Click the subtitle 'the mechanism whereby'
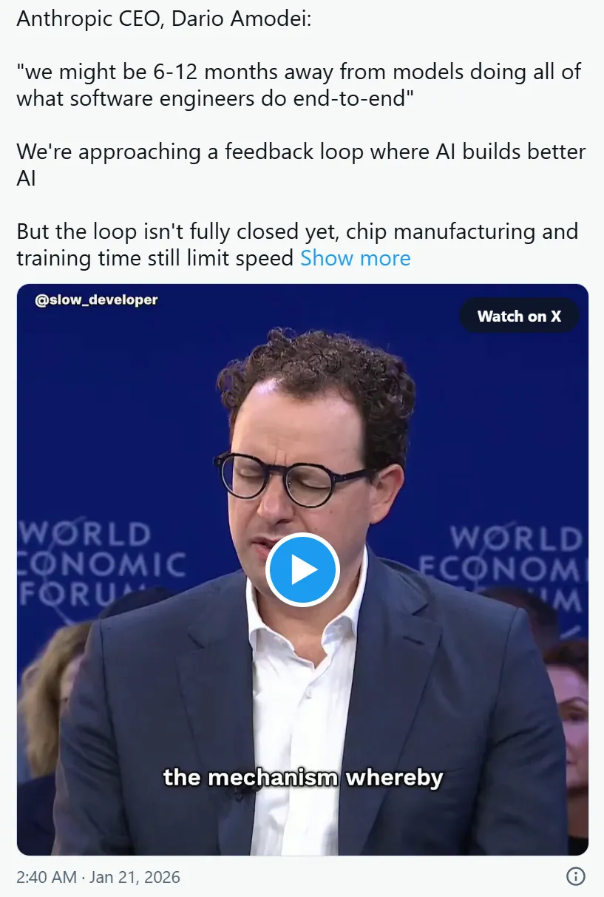The image size is (604, 897). [x=303, y=778]
